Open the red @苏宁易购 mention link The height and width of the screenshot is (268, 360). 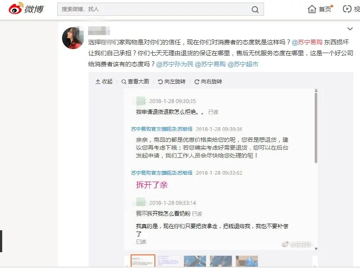pyautogui.click(x=307, y=42)
